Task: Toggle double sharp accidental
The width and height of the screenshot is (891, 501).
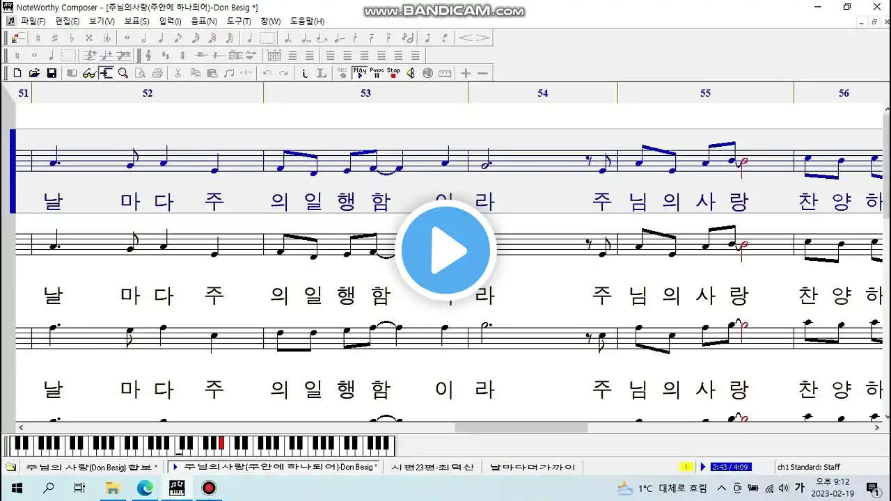Action: pos(89,38)
